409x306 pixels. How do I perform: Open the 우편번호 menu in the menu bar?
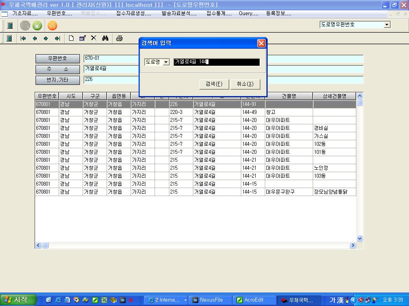[60, 14]
